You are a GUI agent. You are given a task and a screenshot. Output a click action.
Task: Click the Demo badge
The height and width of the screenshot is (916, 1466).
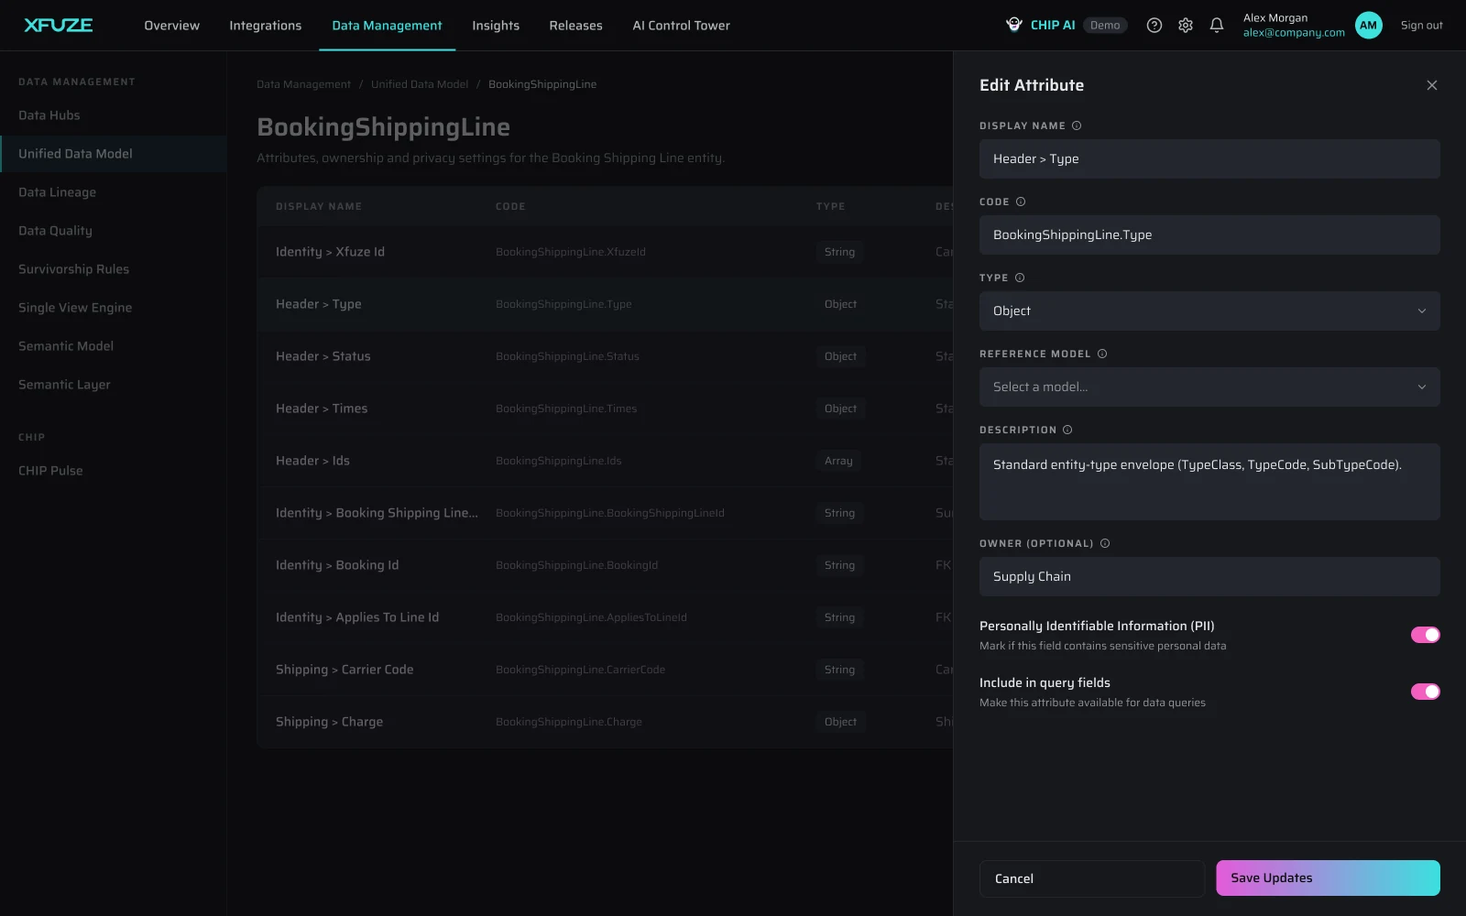1105,26
